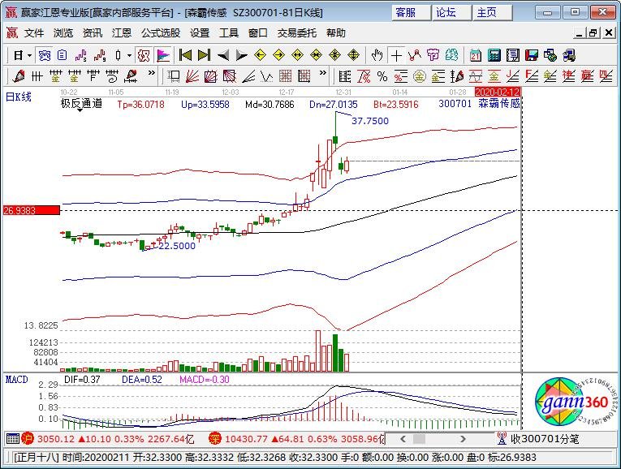Step forward with the right triangle
Image resolution: width=621 pixels, height=469 pixels.
coord(241,55)
